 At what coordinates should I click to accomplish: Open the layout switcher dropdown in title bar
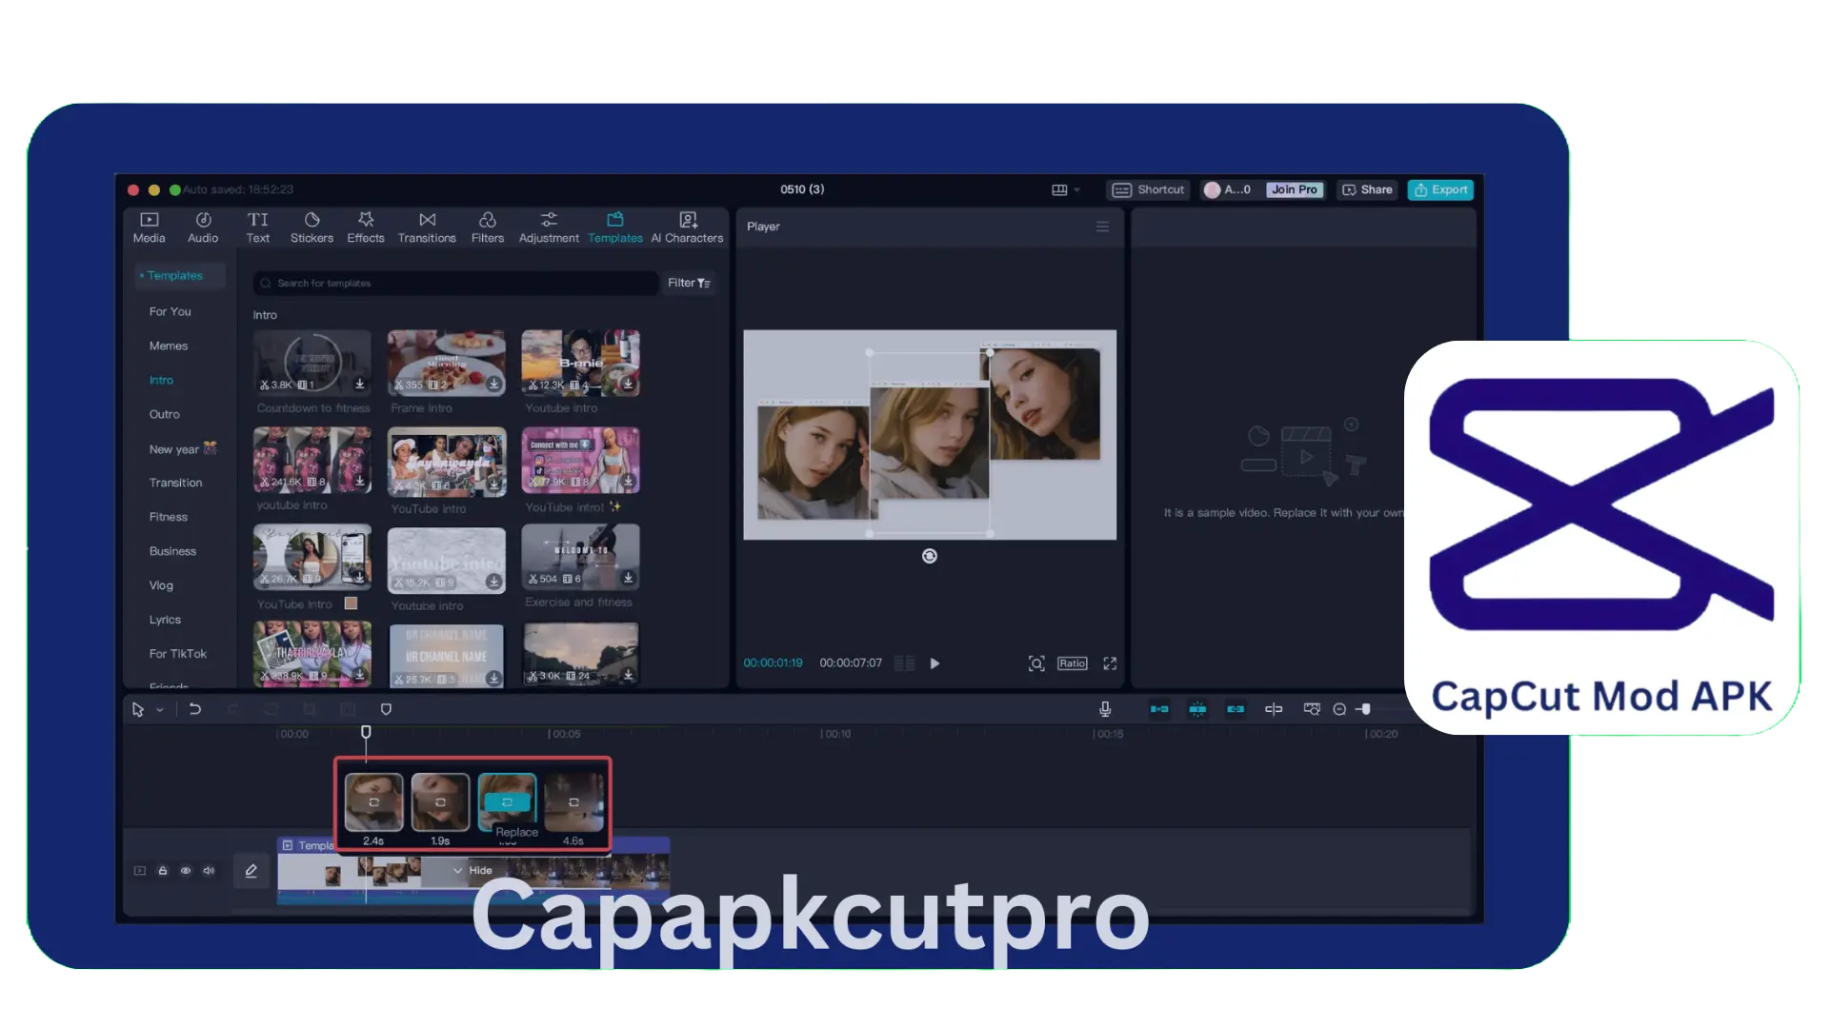pyautogui.click(x=1065, y=189)
